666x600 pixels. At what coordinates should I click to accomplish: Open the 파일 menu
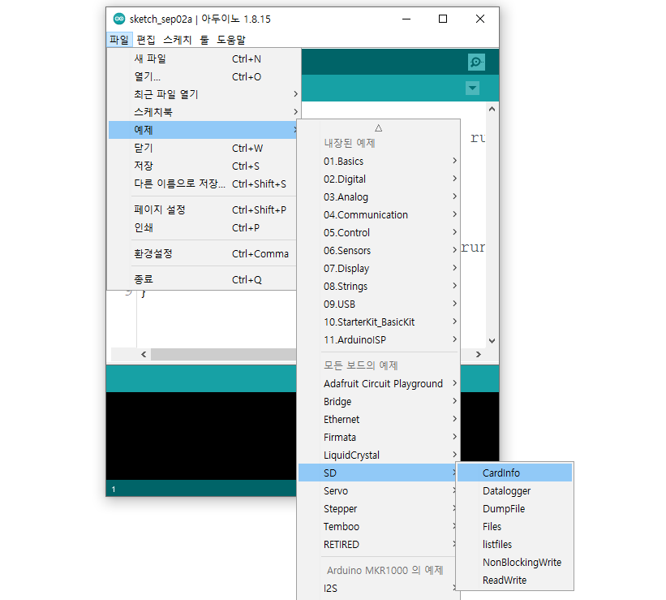tap(119, 40)
